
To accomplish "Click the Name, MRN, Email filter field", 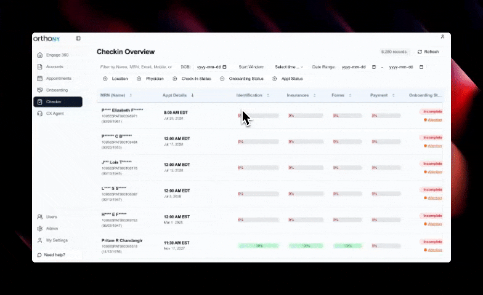I will click(136, 66).
